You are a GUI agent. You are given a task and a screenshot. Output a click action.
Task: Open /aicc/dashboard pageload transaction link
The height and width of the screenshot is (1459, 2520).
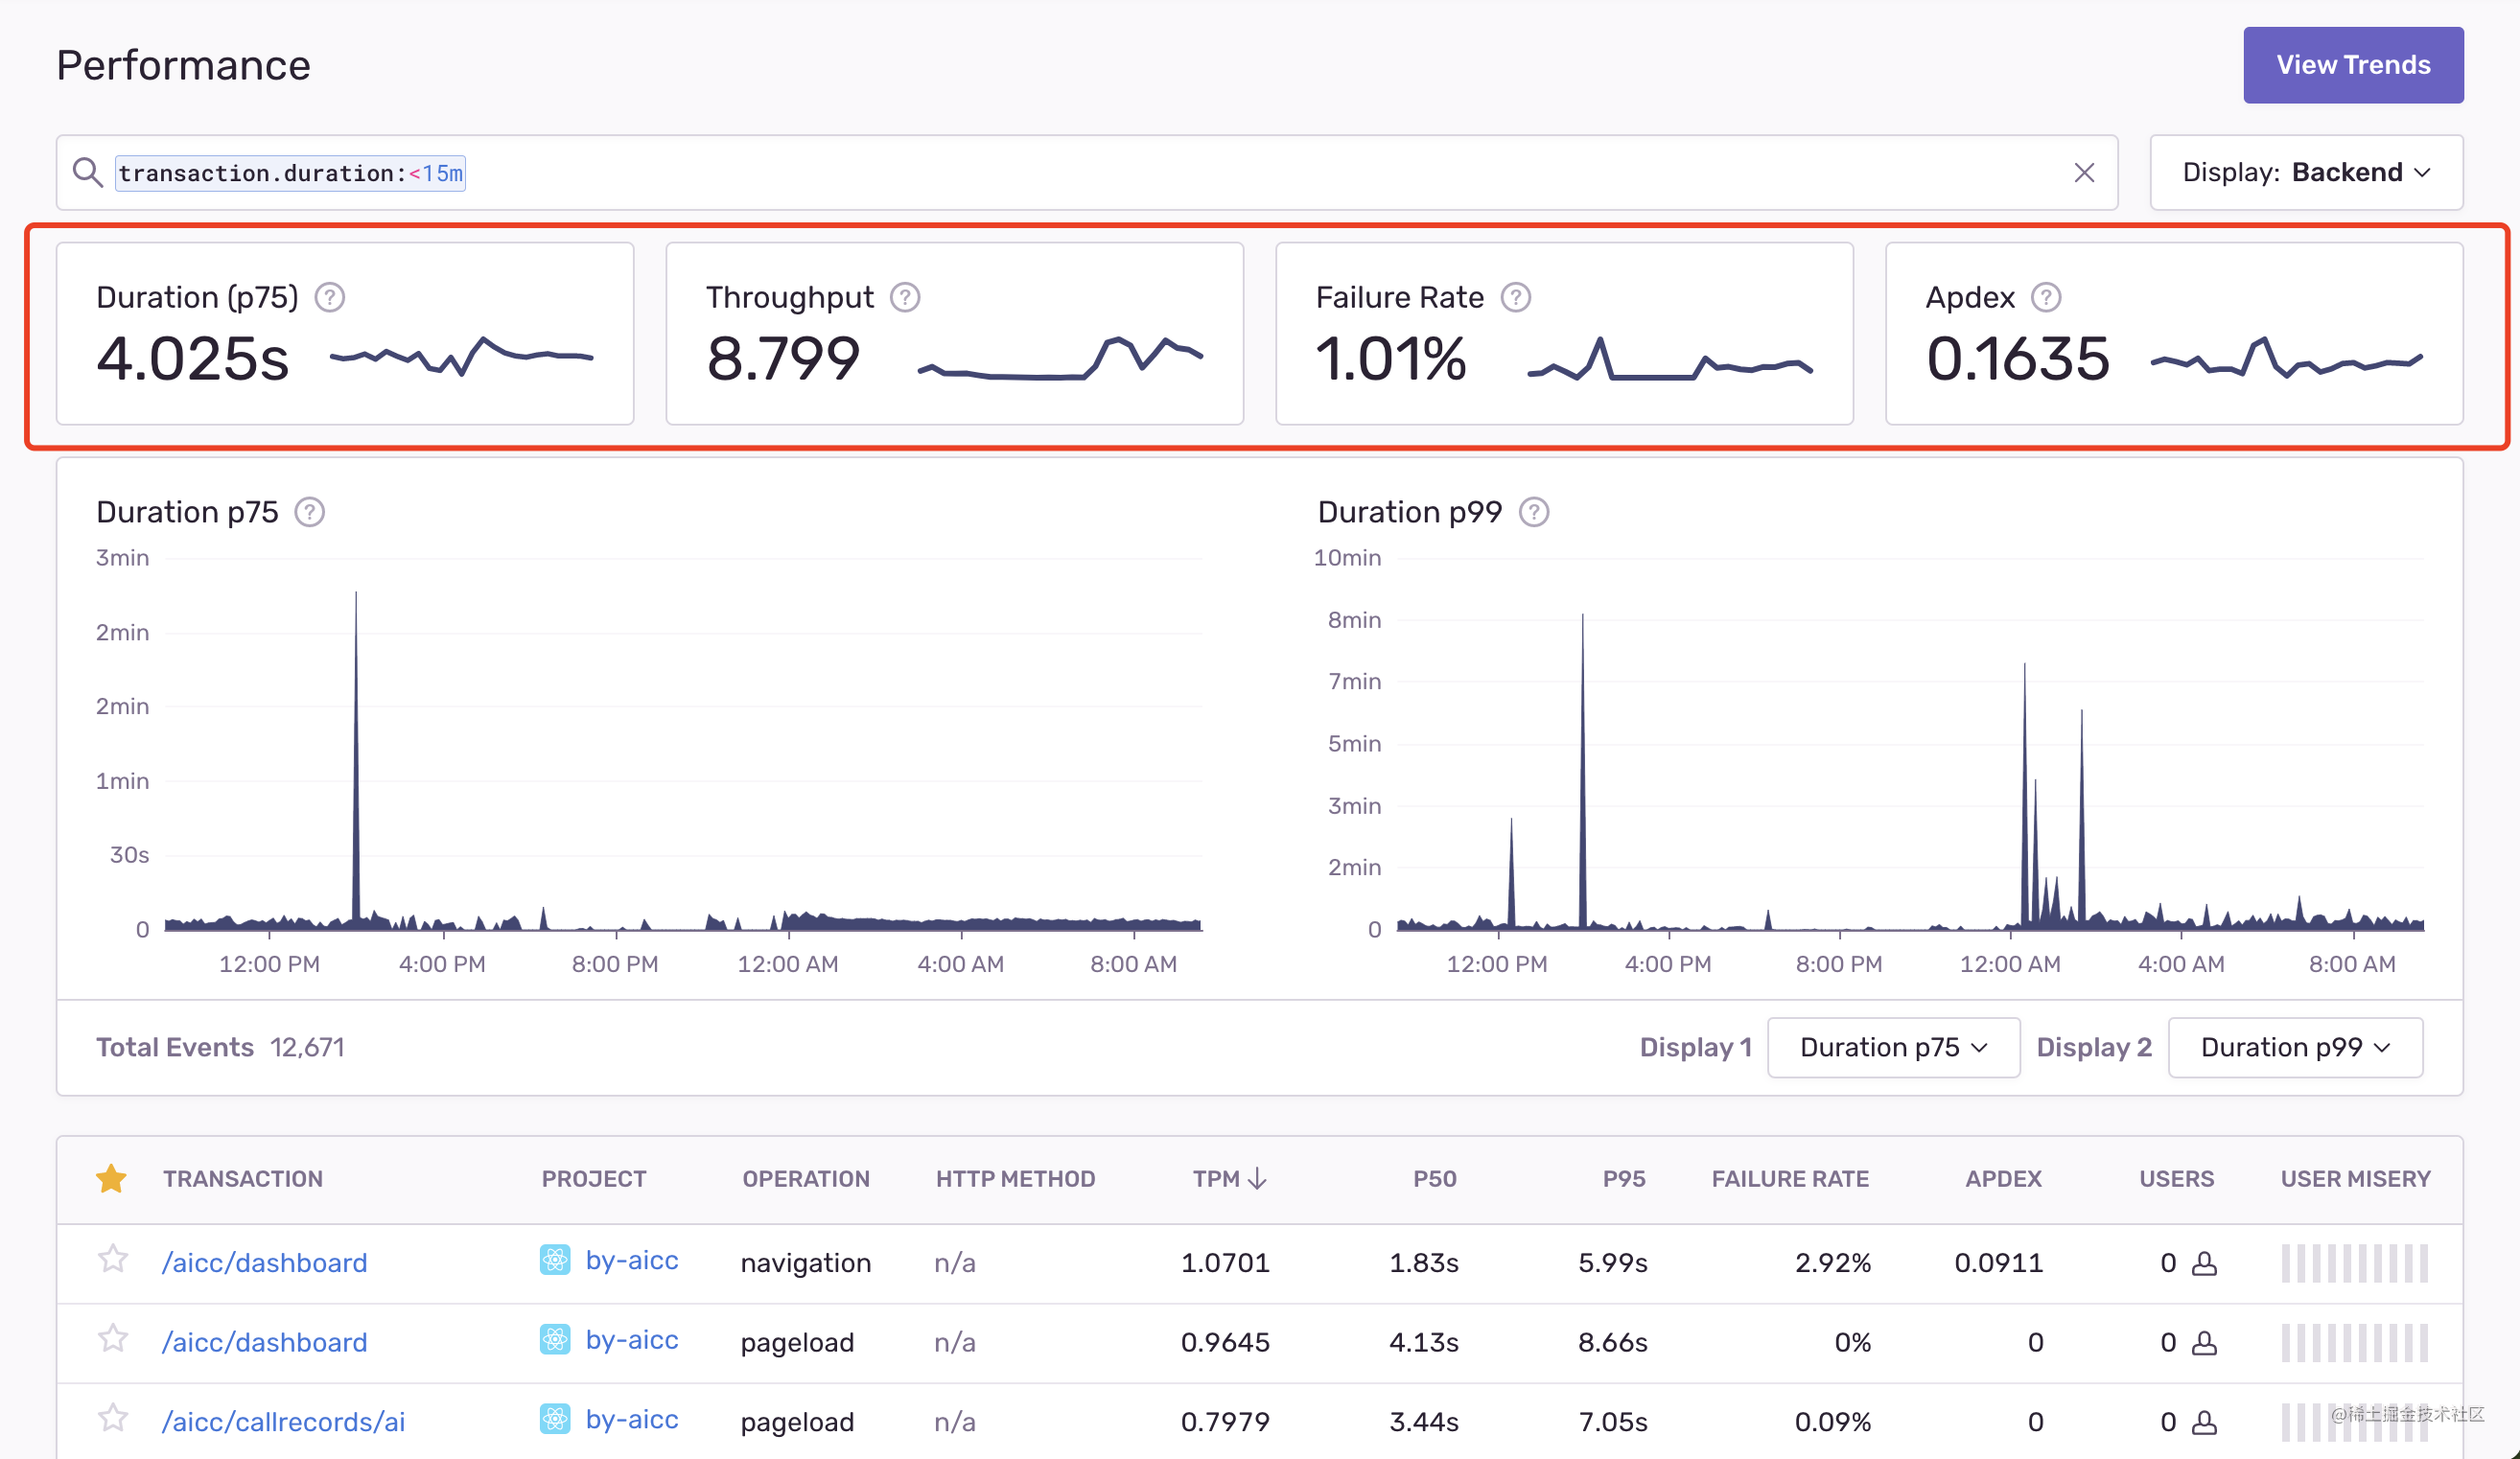[x=264, y=1342]
